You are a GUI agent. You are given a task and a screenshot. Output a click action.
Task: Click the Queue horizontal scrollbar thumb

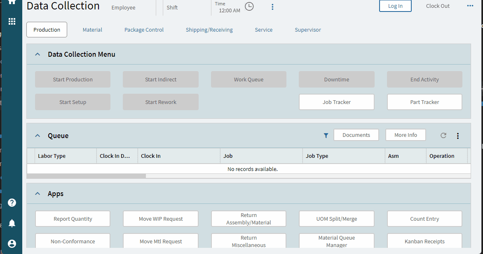click(86, 176)
